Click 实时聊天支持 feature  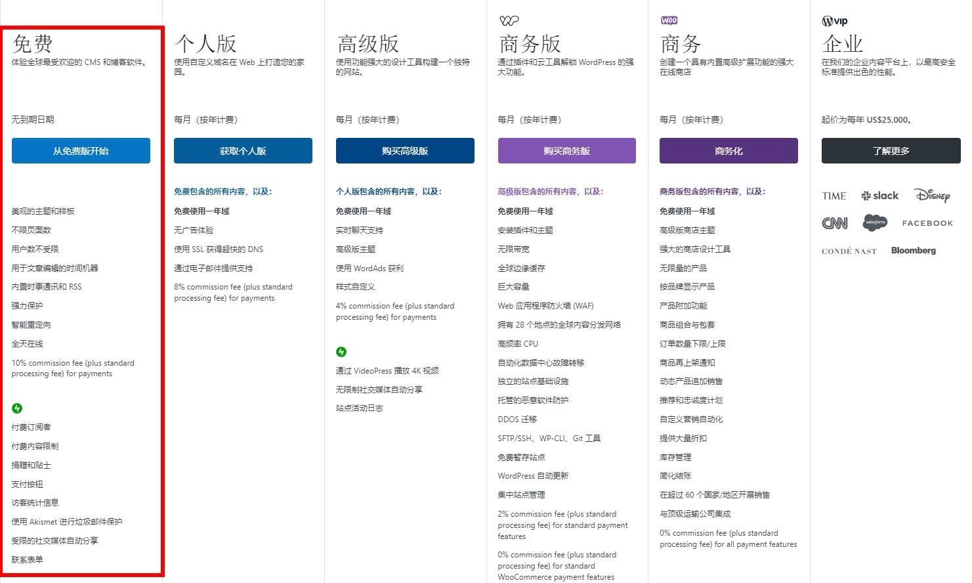360,230
